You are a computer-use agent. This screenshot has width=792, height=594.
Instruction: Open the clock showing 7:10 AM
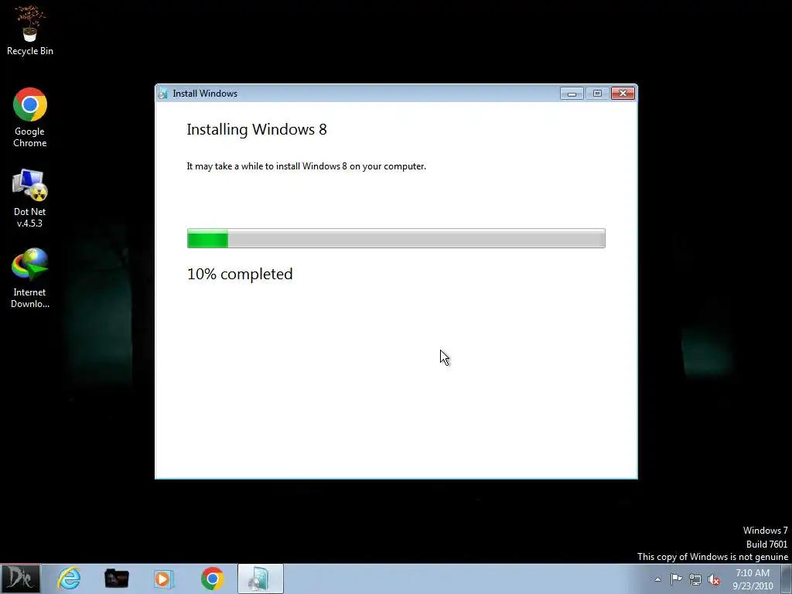click(x=753, y=579)
